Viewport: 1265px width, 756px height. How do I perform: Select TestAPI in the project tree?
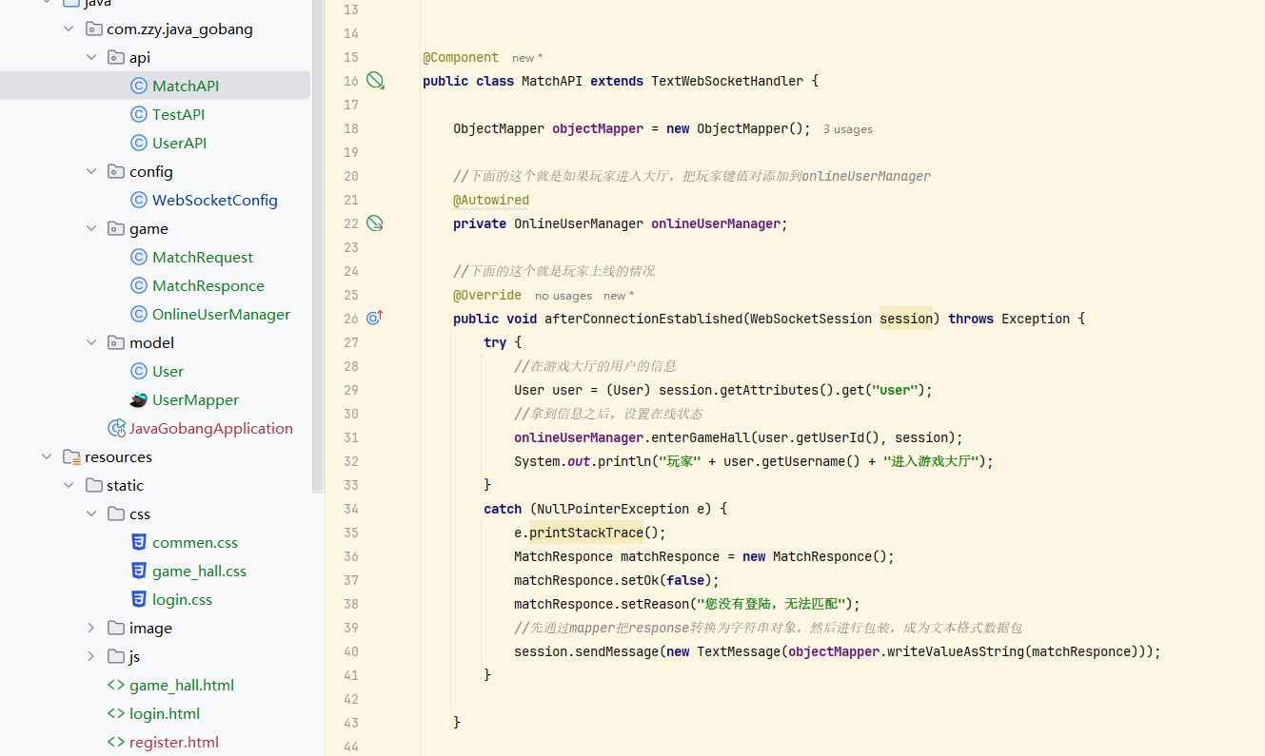[179, 114]
